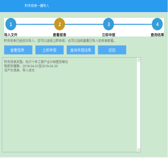The height and width of the screenshot is (158, 168).
Task: Click step 1 circle for 导入文件
Action: click(11, 24)
